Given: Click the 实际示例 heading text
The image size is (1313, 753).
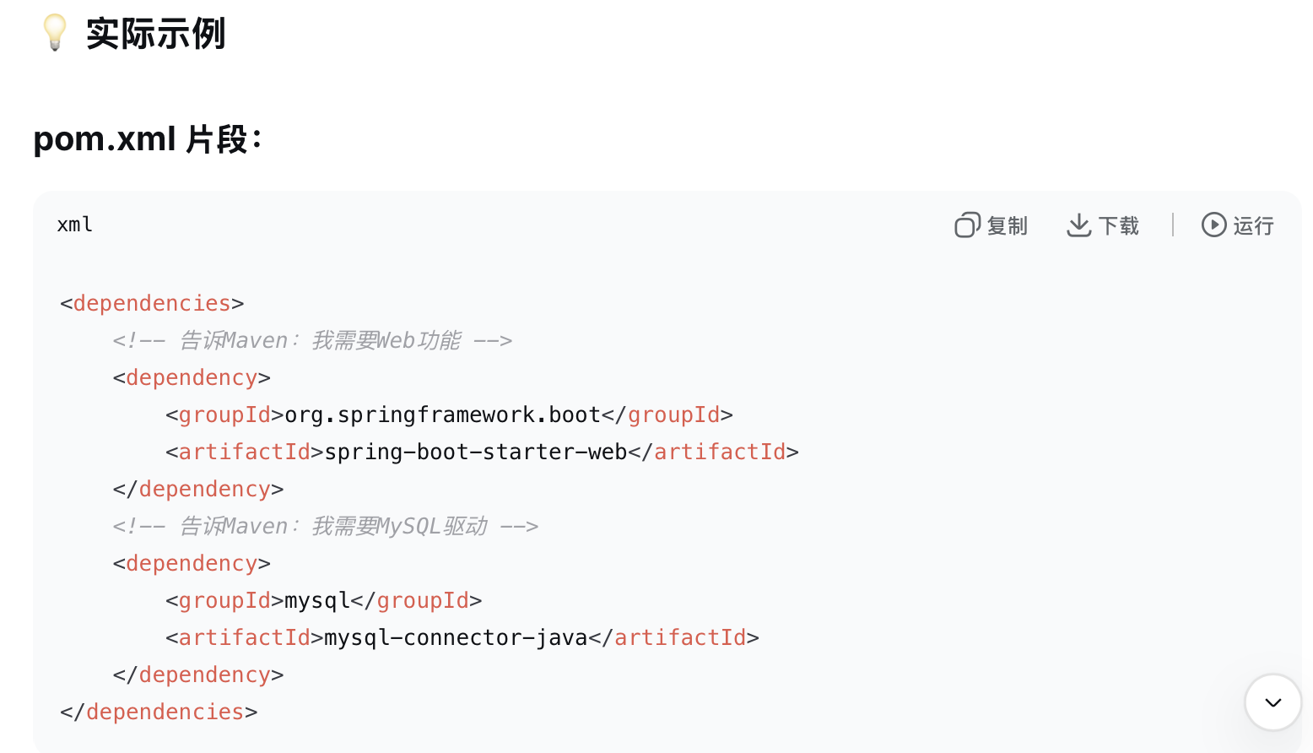Looking at the screenshot, I should (x=155, y=34).
